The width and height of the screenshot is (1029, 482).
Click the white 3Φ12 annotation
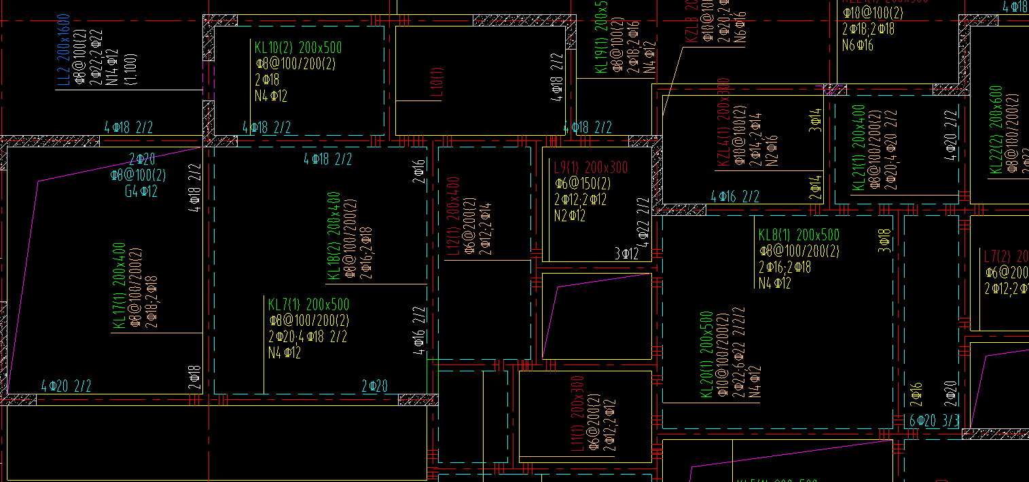[627, 255]
